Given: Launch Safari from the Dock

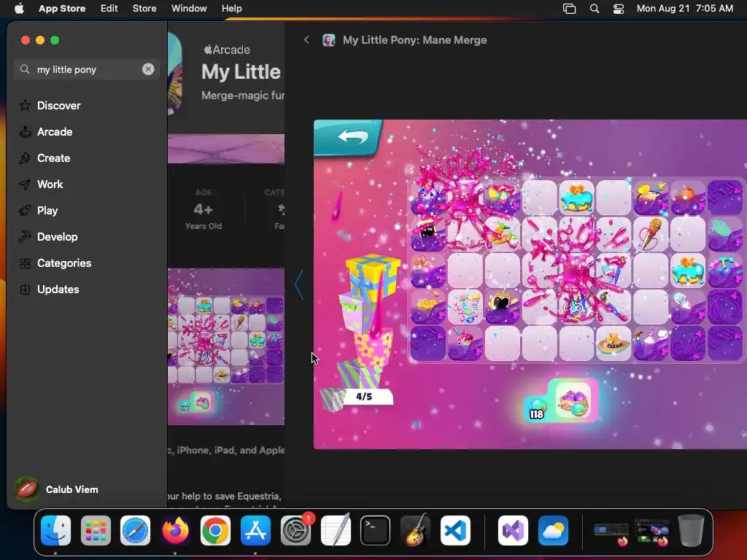Looking at the screenshot, I should 135,530.
